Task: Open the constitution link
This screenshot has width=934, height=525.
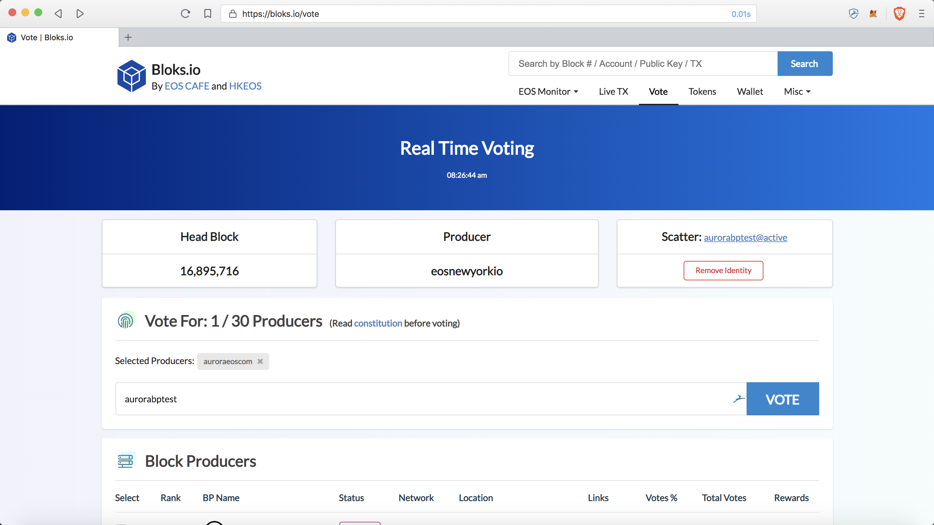Action: click(x=378, y=323)
